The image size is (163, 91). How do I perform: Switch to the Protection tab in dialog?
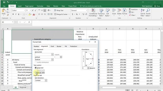point(74,47)
